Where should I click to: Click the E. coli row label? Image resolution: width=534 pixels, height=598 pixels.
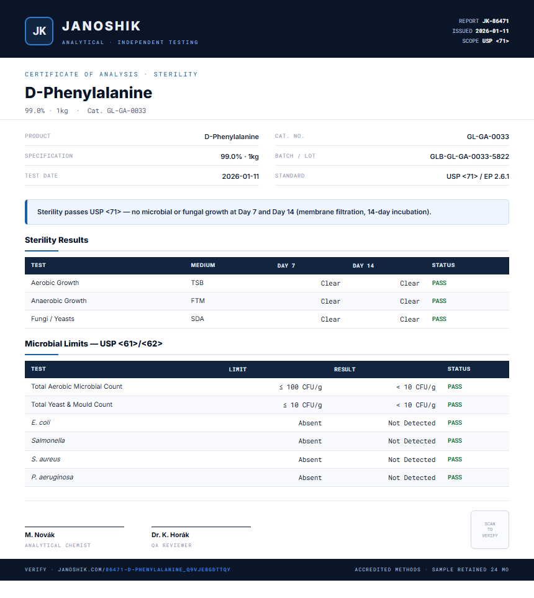(40, 422)
